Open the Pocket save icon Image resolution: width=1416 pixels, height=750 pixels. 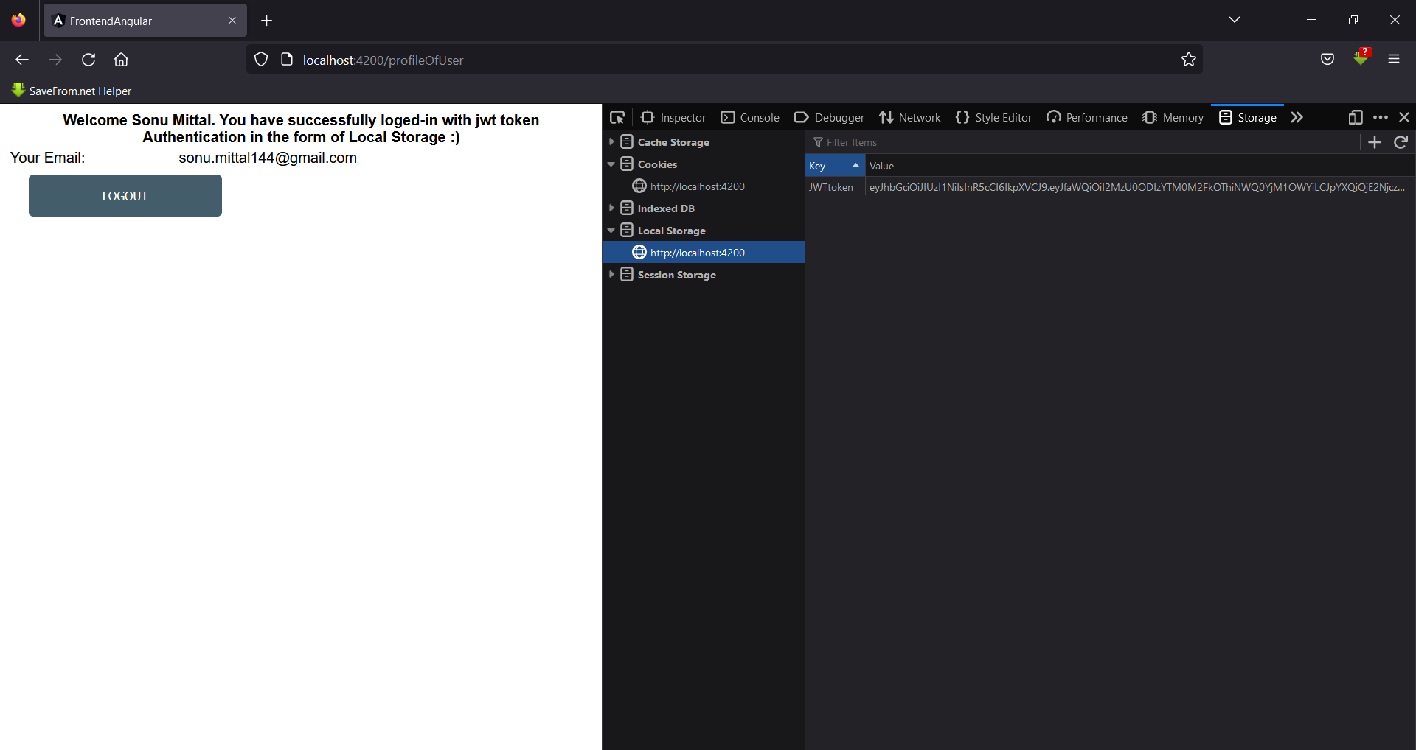(x=1327, y=60)
